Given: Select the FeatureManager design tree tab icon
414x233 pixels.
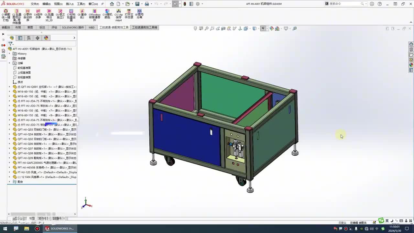Looking at the screenshot, I should [x=12, y=38].
